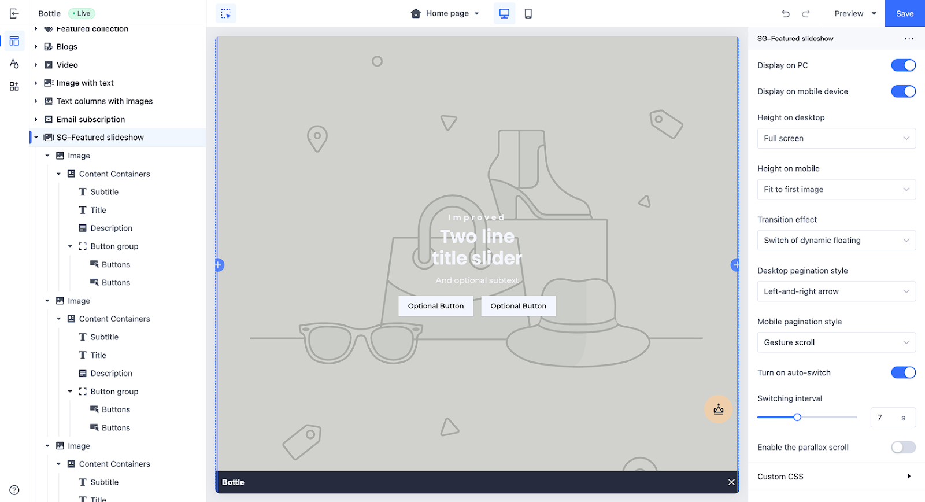Click the exit editor back icon
Screen dimensions: 925x502
tap(14, 13)
